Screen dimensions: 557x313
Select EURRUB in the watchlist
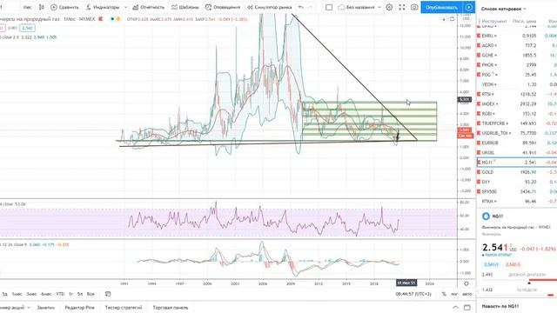(517, 143)
